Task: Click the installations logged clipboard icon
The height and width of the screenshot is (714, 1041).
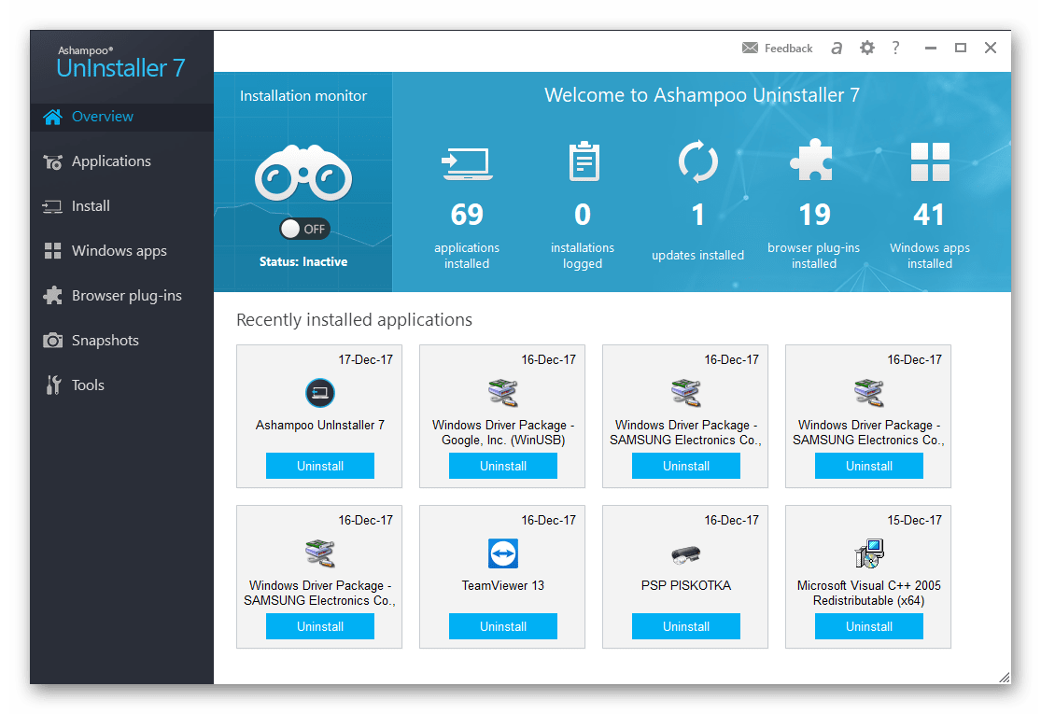Action: click(x=584, y=161)
